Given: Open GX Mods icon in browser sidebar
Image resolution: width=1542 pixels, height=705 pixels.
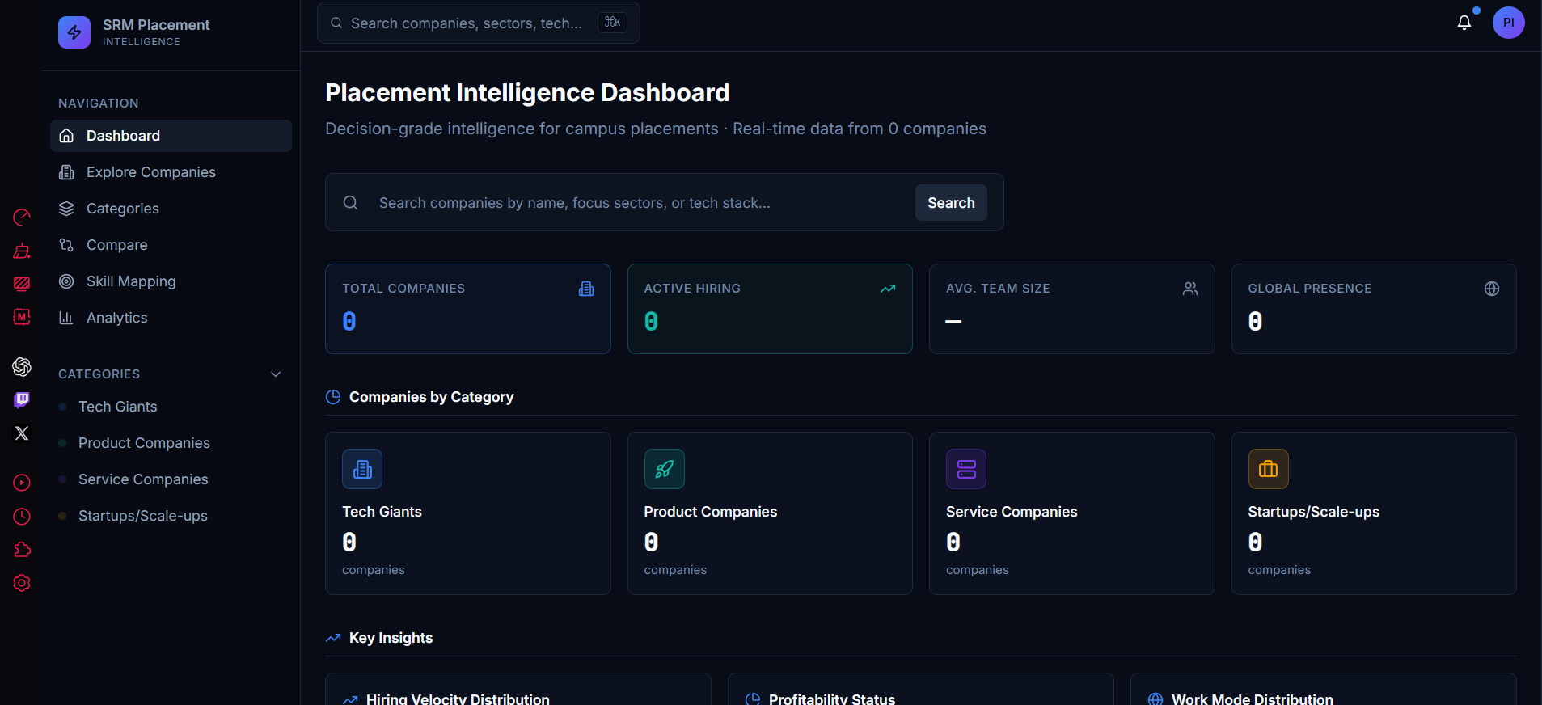Looking at the screenshot, I should (x=22, y=317).
